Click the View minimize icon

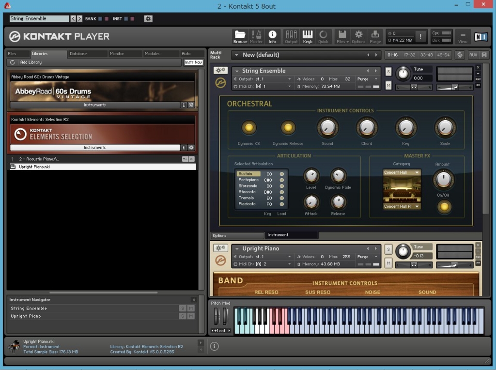click(x=463, y=37)
